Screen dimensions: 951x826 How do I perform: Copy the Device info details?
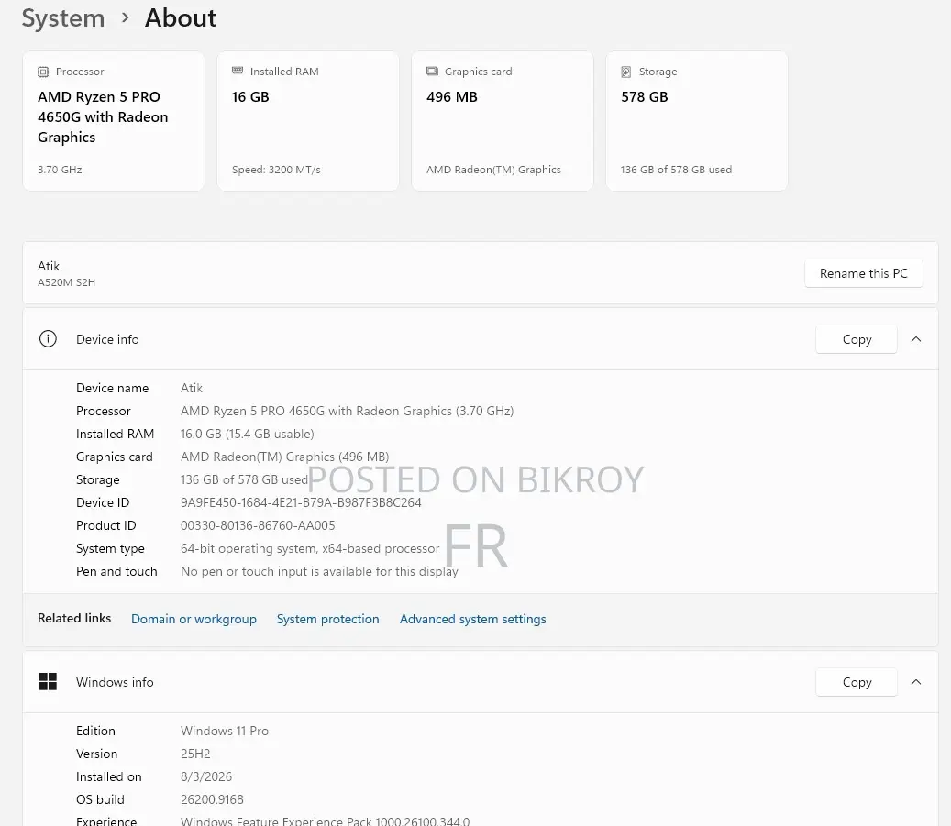pos(857,339)
